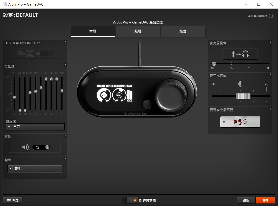Show help for 等化器 panel

(x=65, y=65)
